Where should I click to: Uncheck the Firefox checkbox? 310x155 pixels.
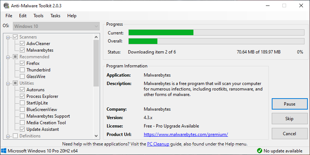pos(22,63)
